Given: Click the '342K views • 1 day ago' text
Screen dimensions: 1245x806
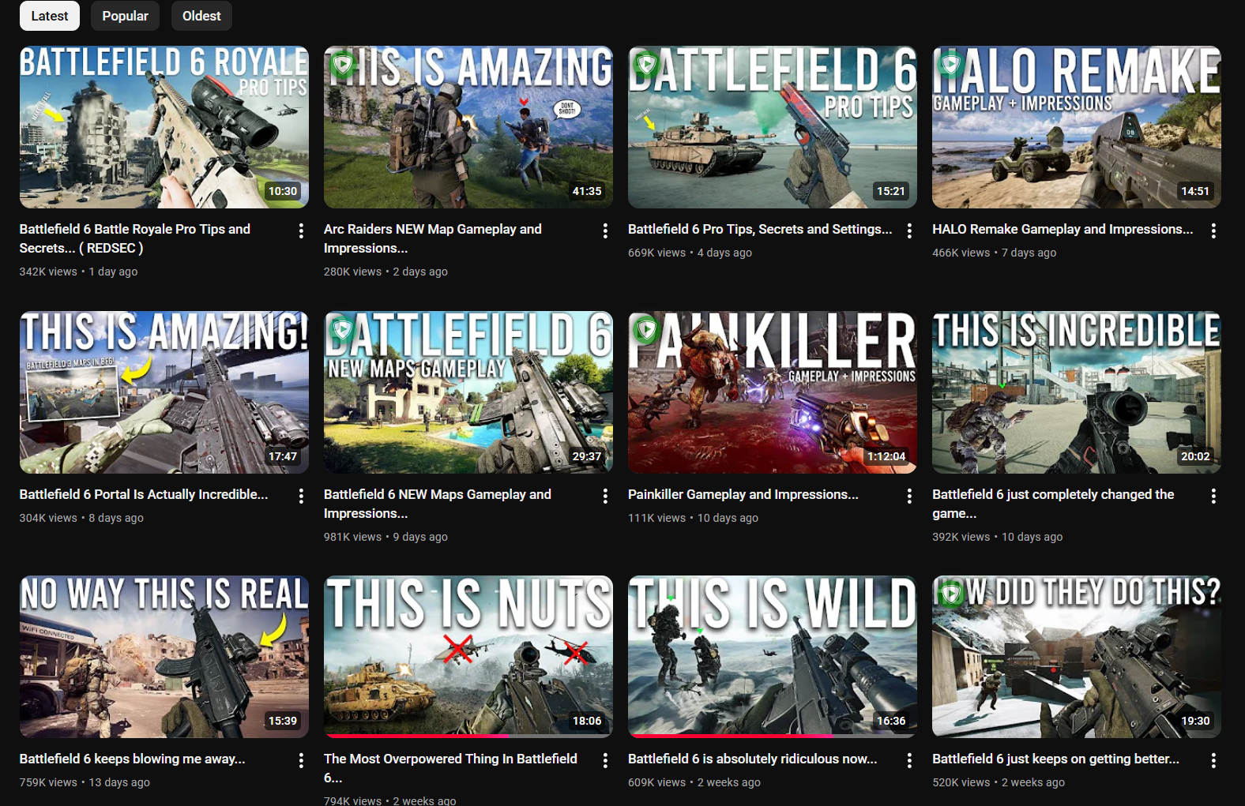Looking at the screenshot, I should point(78,272).
